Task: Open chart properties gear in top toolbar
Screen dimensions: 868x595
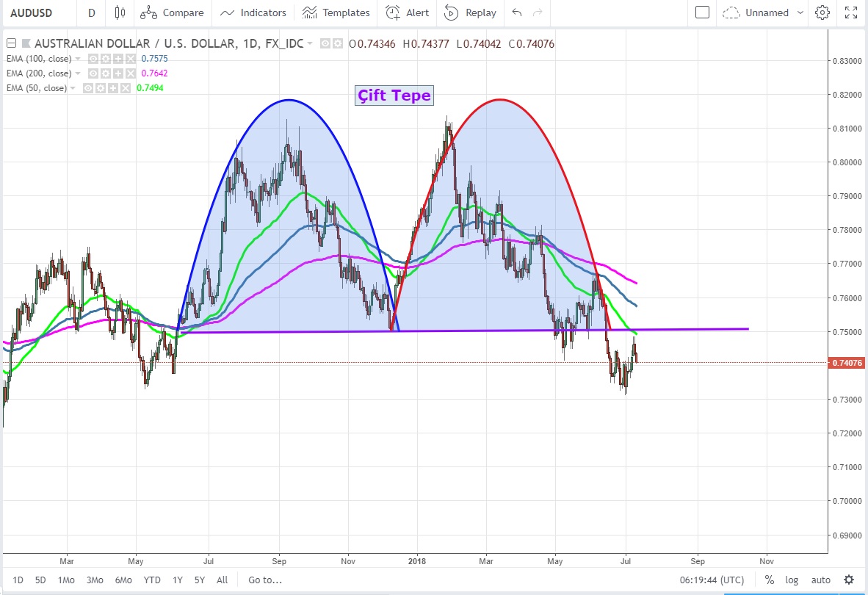Action: point(822,12)
